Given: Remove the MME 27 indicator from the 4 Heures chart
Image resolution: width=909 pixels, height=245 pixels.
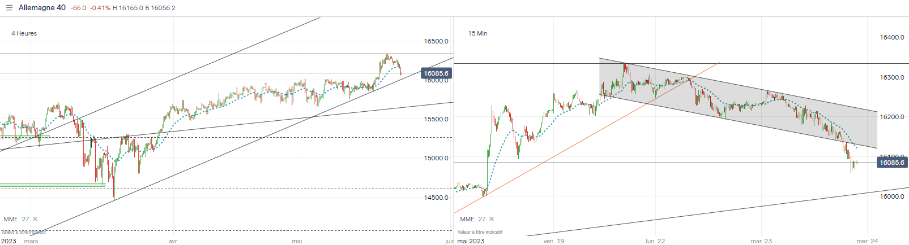Looking at the screenshot, I should (35, 219).
